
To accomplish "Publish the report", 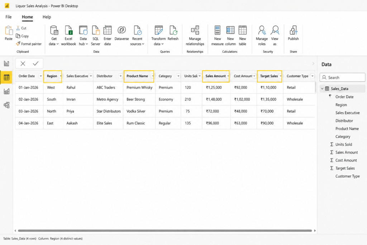I will [x=293, y=33].
